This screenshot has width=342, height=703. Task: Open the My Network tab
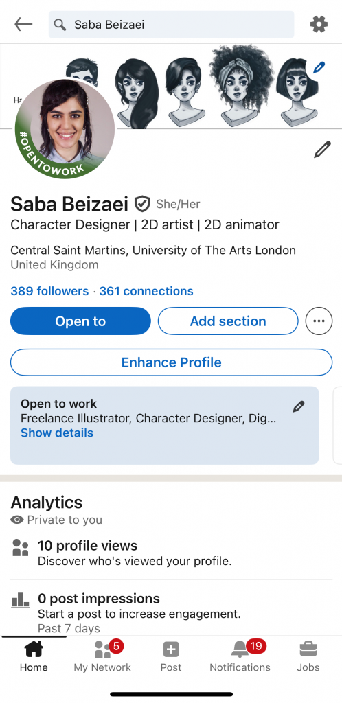(102, 656)
